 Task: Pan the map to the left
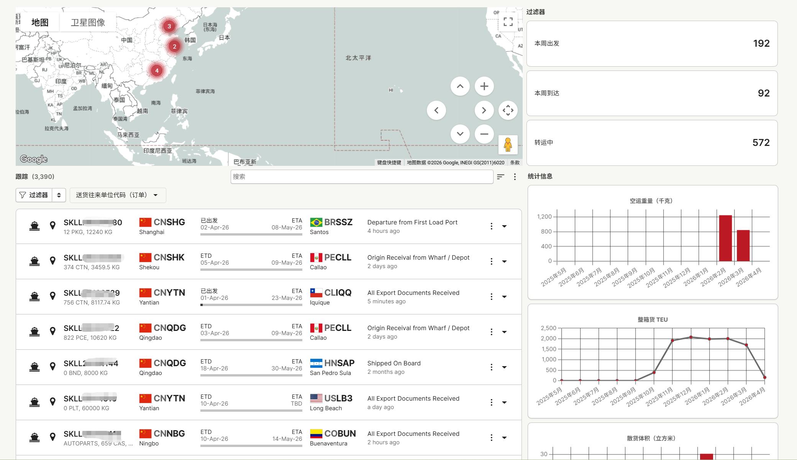click(436, 110)
